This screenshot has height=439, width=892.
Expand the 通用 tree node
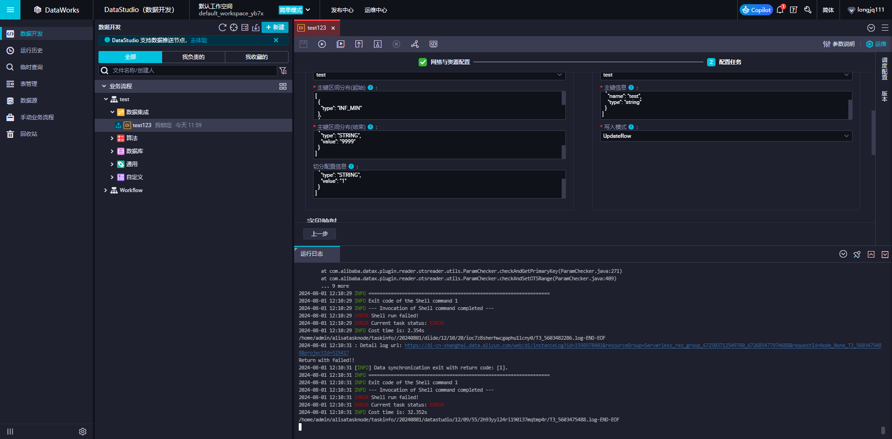coord(112,164)
